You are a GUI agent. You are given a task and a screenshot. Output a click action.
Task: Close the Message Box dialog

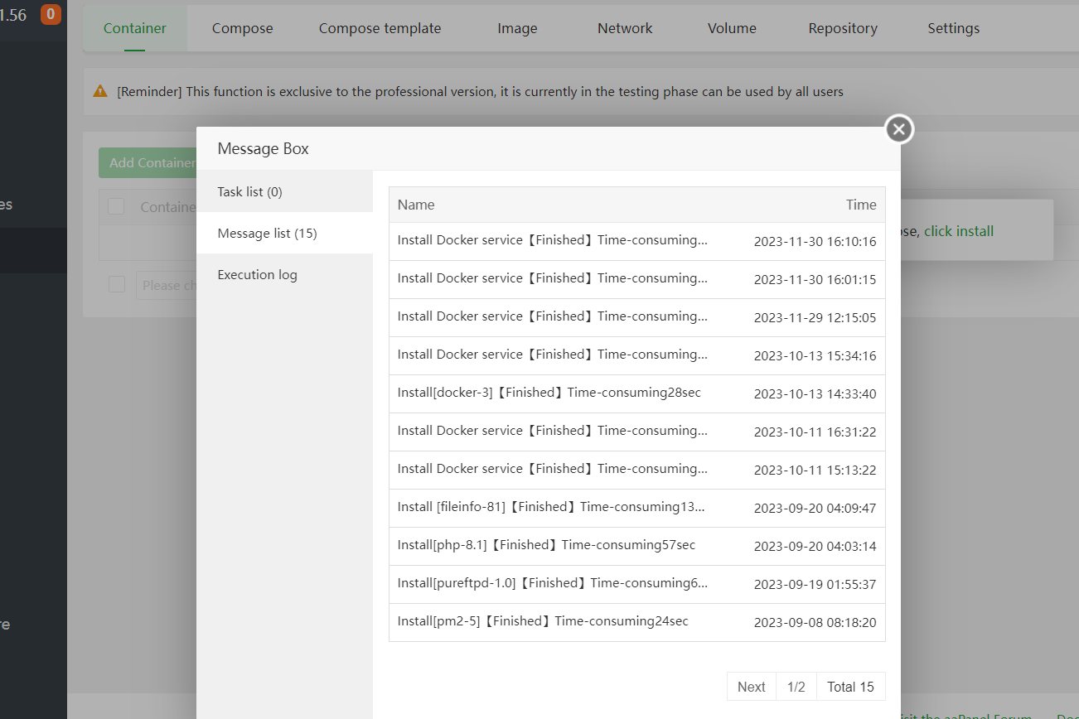tap(899, 129)
